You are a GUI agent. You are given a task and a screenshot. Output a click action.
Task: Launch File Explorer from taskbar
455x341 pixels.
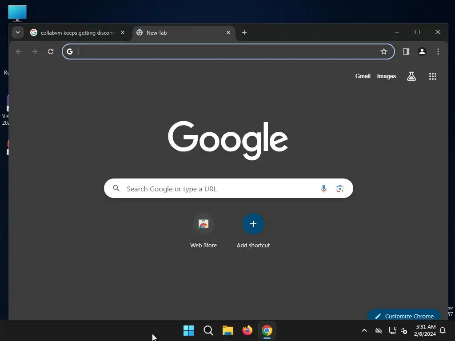pyautogui.click(x=228, y=330)
